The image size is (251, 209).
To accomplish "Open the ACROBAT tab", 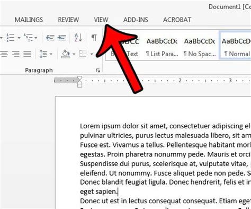I will coord(177,20).
